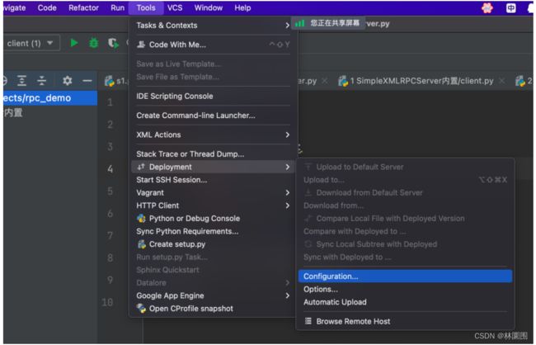The height and width of the screenshot is (345, 536).
Task: Open project view settings gear
Action: 68,81
